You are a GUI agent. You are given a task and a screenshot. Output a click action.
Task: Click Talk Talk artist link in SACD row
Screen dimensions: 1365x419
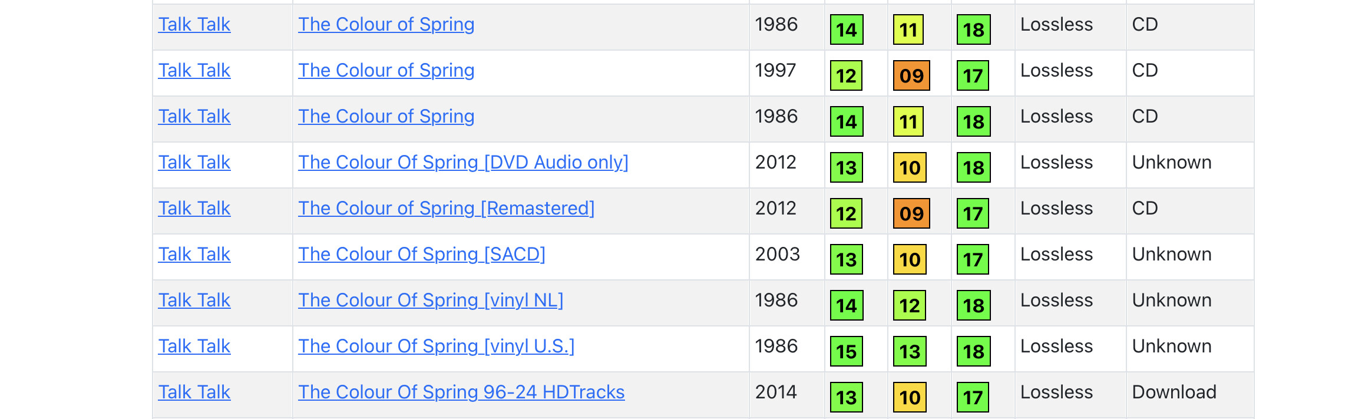194,254
